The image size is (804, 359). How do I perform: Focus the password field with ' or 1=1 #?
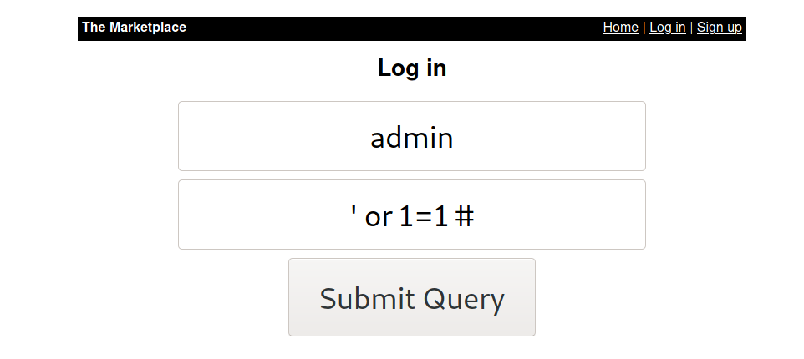(412, 215)
